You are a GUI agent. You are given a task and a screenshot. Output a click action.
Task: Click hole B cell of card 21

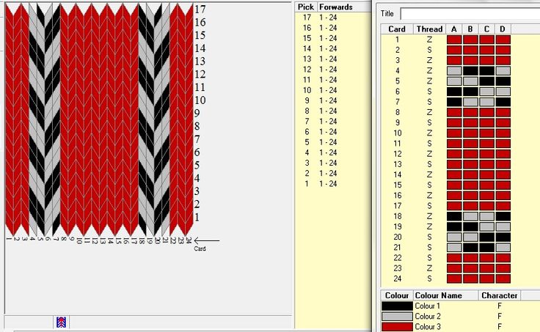tap(470, 248)
